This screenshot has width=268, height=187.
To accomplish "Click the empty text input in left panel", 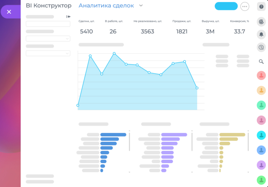I will tap(48, 24).
